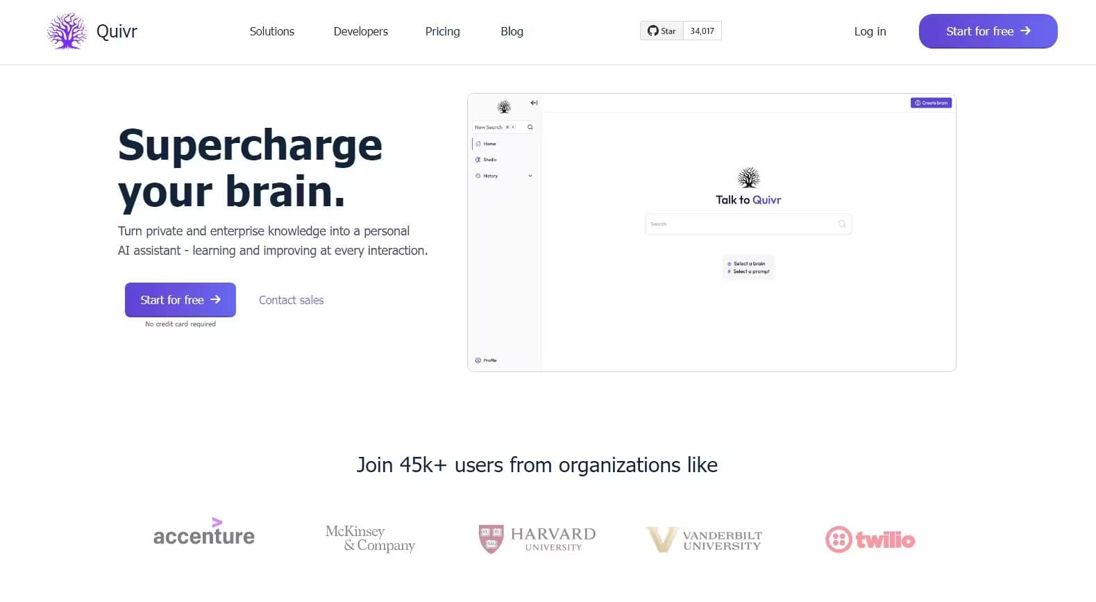Click the Harvard University logo
Viewport: 1096px width, 602px height.
[x=537, y=539]
